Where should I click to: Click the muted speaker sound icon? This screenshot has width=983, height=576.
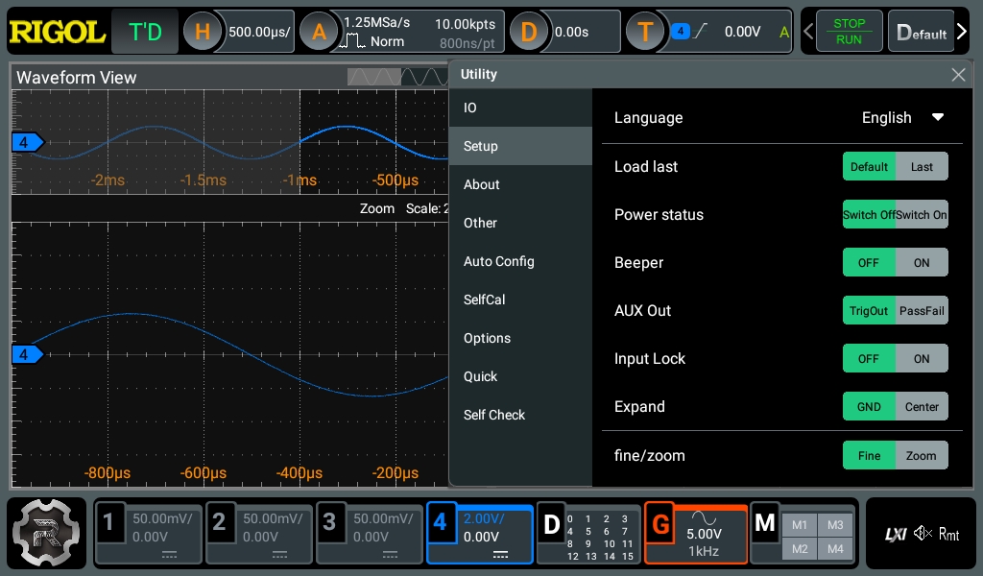pos(923,534)
